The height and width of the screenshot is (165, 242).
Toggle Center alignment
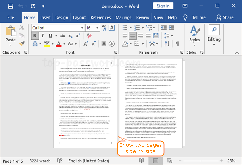coord(132,35)
